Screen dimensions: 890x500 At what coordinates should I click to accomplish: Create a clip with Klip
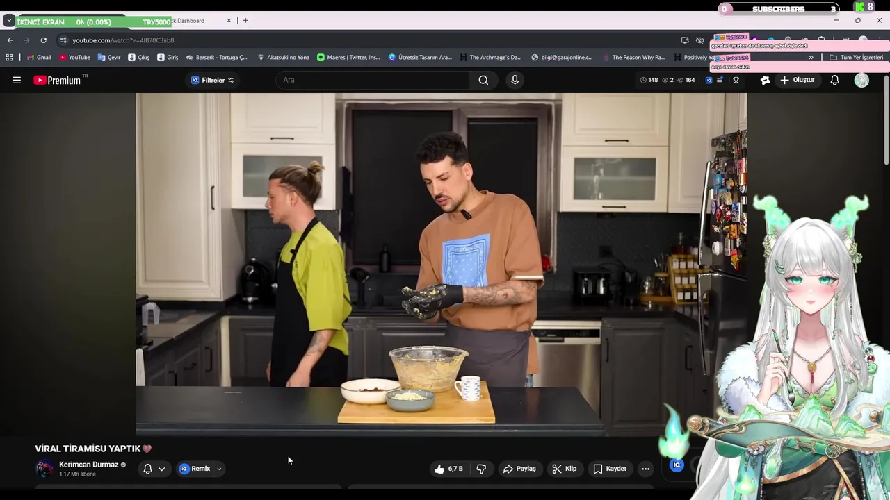click(564, 469)
